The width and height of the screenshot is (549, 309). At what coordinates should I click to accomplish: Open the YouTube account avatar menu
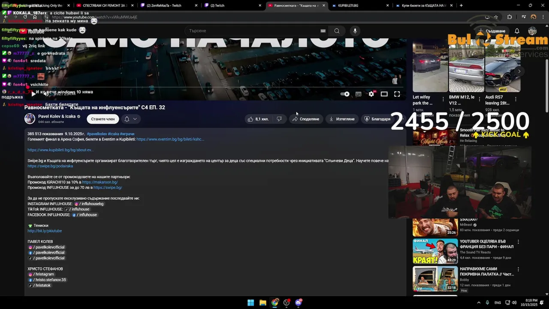532,31
